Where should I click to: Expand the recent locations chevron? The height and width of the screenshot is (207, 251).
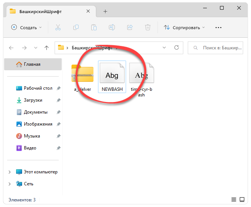tap(36, 48)
